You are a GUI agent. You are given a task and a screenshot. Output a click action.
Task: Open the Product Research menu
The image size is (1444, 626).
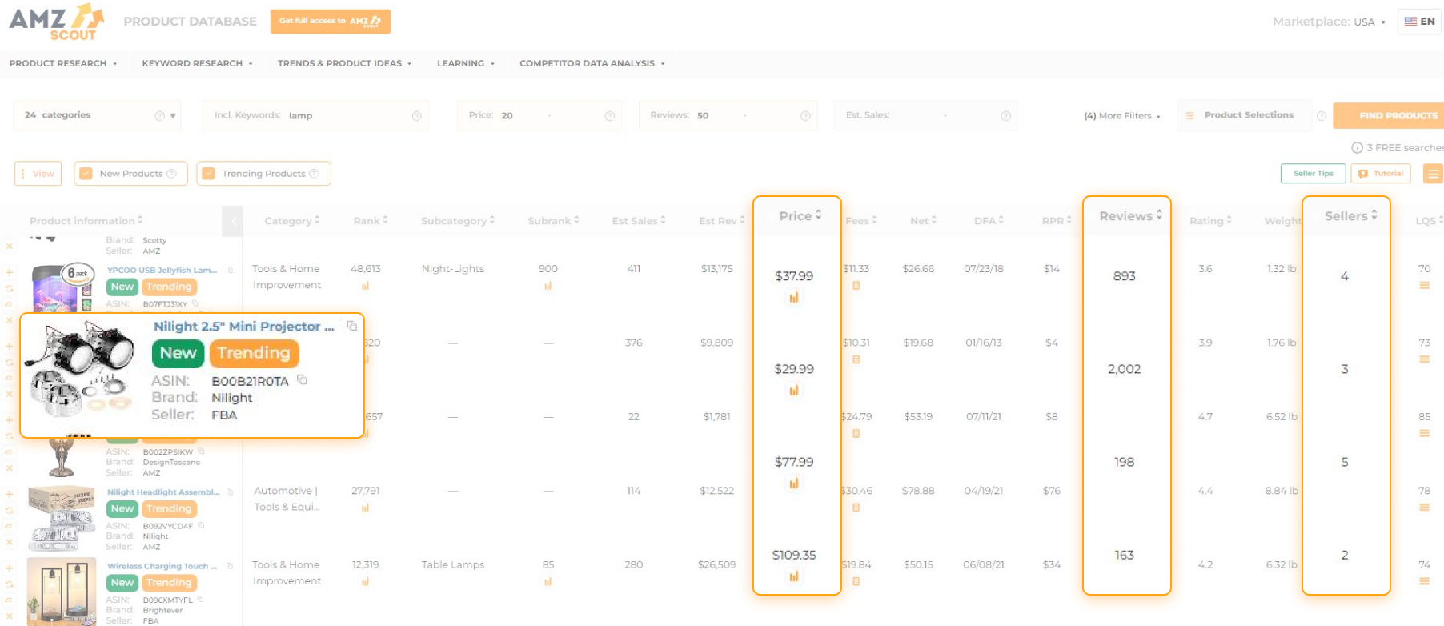tap(63, 63)
